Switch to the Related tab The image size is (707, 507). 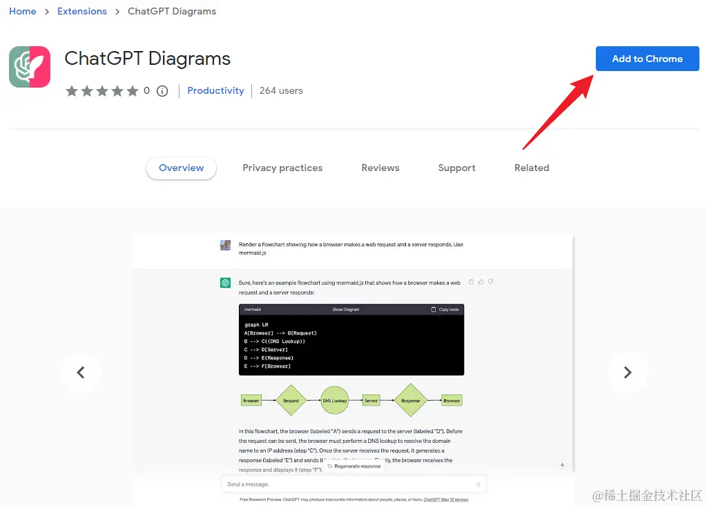532,168
